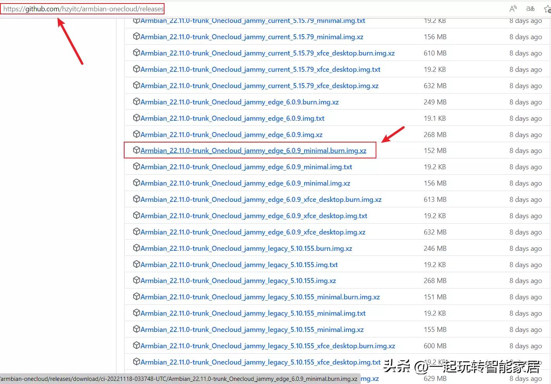Click package icon beside edge_6.0.9_minimal.burn.img.xz
Viewport: 551px width, 384px height.
click(x=136, y=150)
